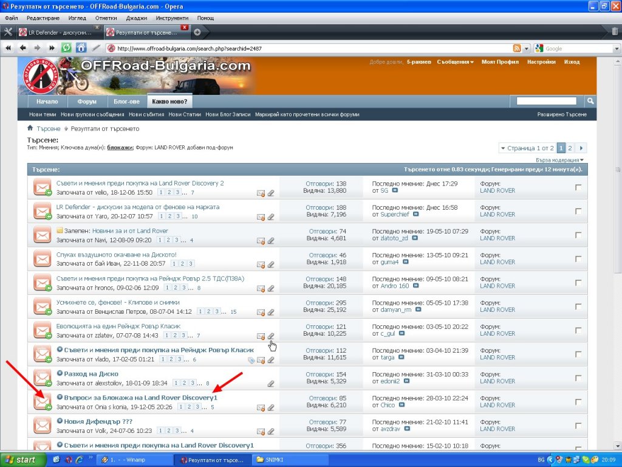Open the Google search engine dropdown
This screenshot has height=467, width=622.
617,49
